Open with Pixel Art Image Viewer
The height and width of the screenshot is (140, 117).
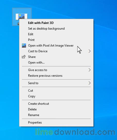pos(51,46)
